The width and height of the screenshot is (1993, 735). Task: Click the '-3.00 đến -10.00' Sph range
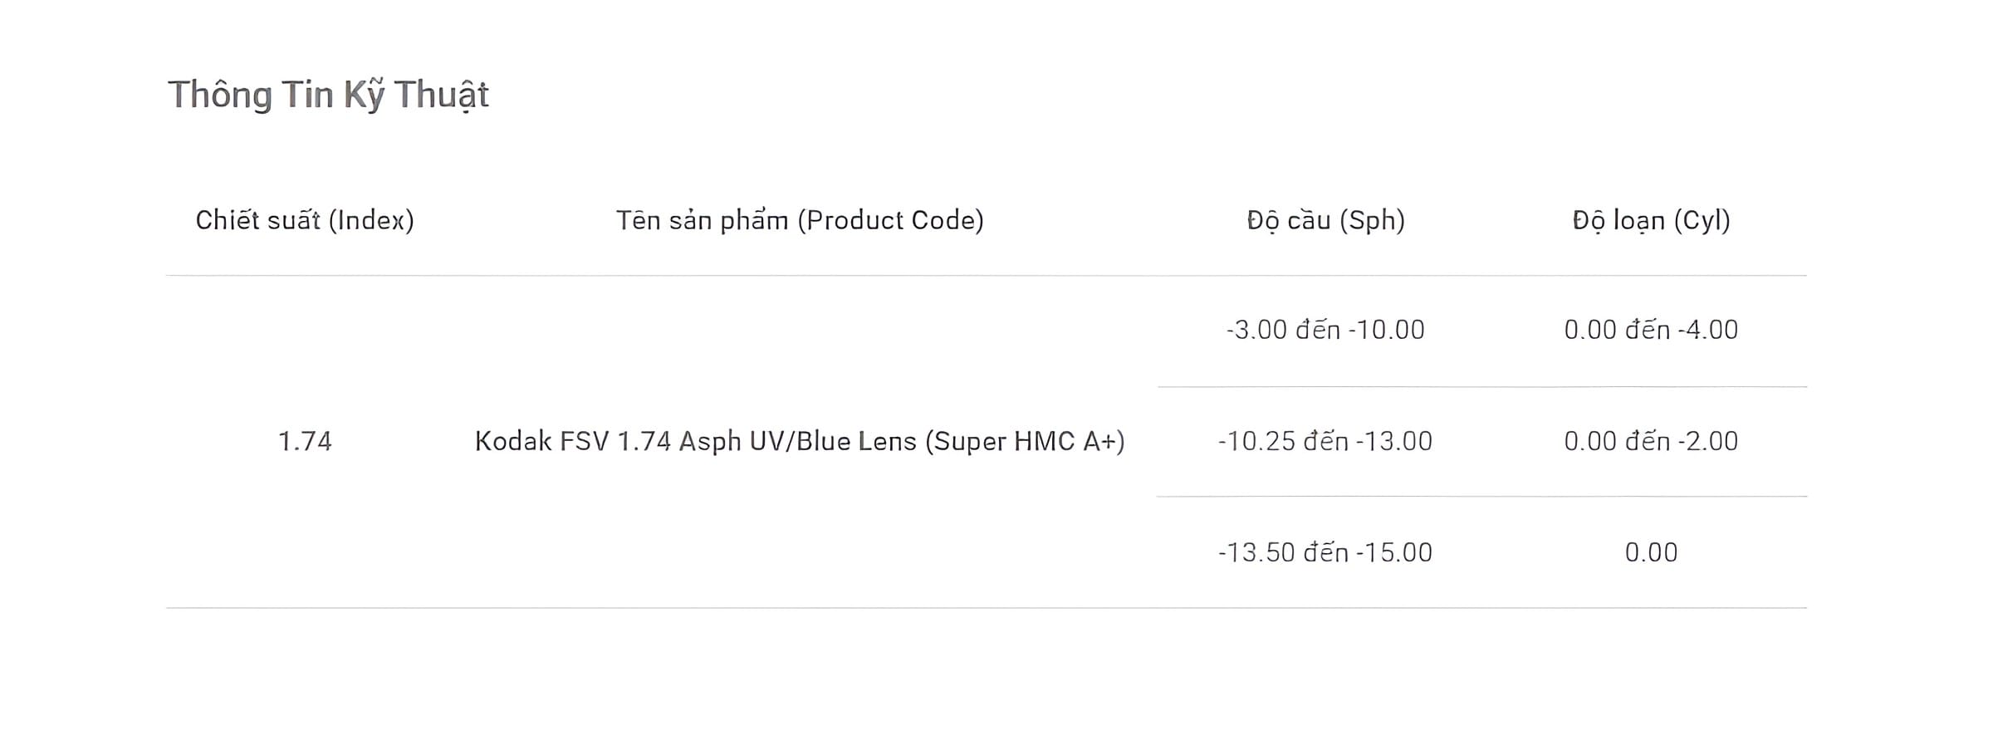click(1325, 330)
